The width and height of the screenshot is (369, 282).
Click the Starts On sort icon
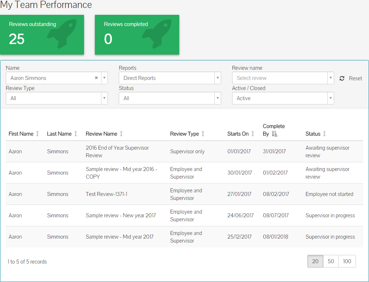click(x=253, y=134)
